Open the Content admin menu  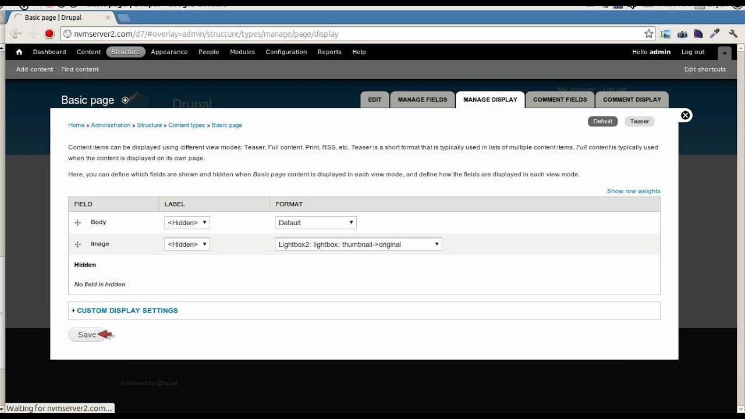89,52
